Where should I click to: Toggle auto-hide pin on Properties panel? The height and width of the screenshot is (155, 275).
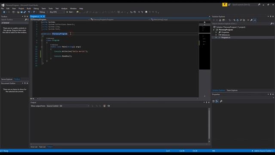point(271,94)
